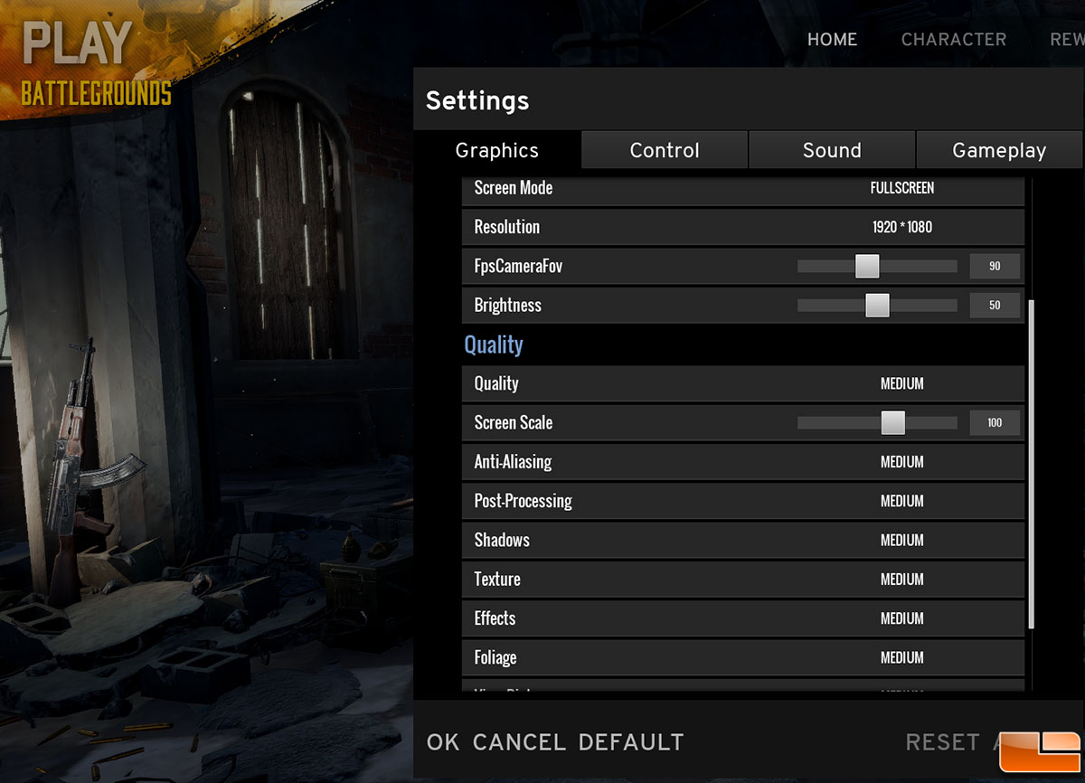The height and width of the screenshot is (783, 1085).
Task: Click the Screen Mode label
Action: click(x=514, y=188)
